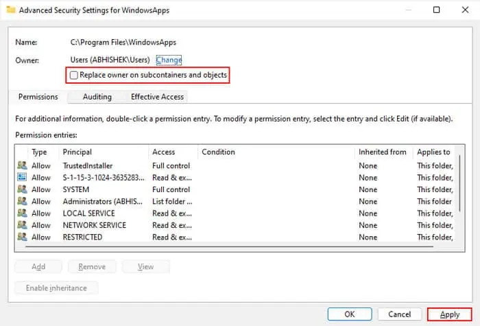Click the LOCAL SERVICE row user icon
The image size is (480, 326).
tap(22, 213)
